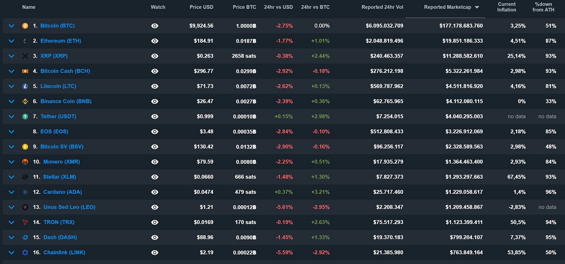The image size is (565, 264).
Task: Expand the Binance Coin row chevron
Action: click(x=11, y=101)
